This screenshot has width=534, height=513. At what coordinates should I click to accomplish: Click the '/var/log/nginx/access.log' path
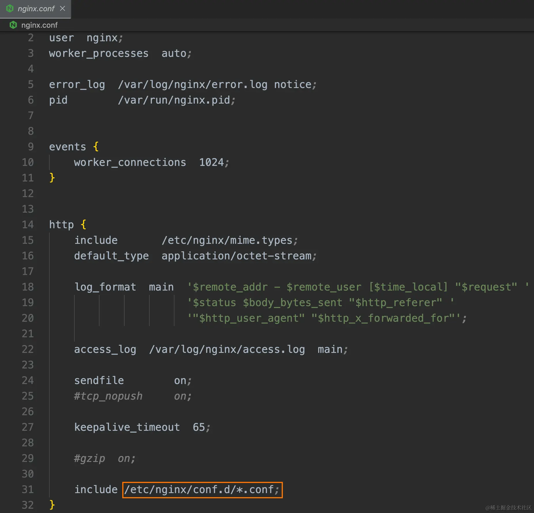pos(227,349)
